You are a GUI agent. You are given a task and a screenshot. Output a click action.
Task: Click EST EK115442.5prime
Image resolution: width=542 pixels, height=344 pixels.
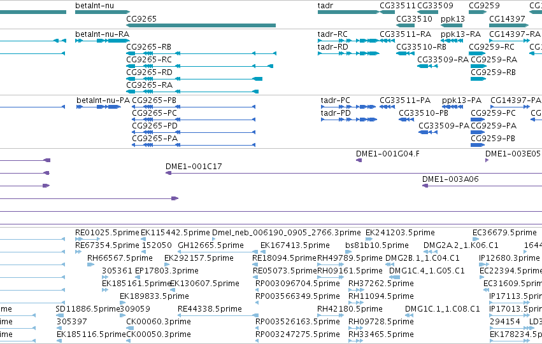click(175, 233)
